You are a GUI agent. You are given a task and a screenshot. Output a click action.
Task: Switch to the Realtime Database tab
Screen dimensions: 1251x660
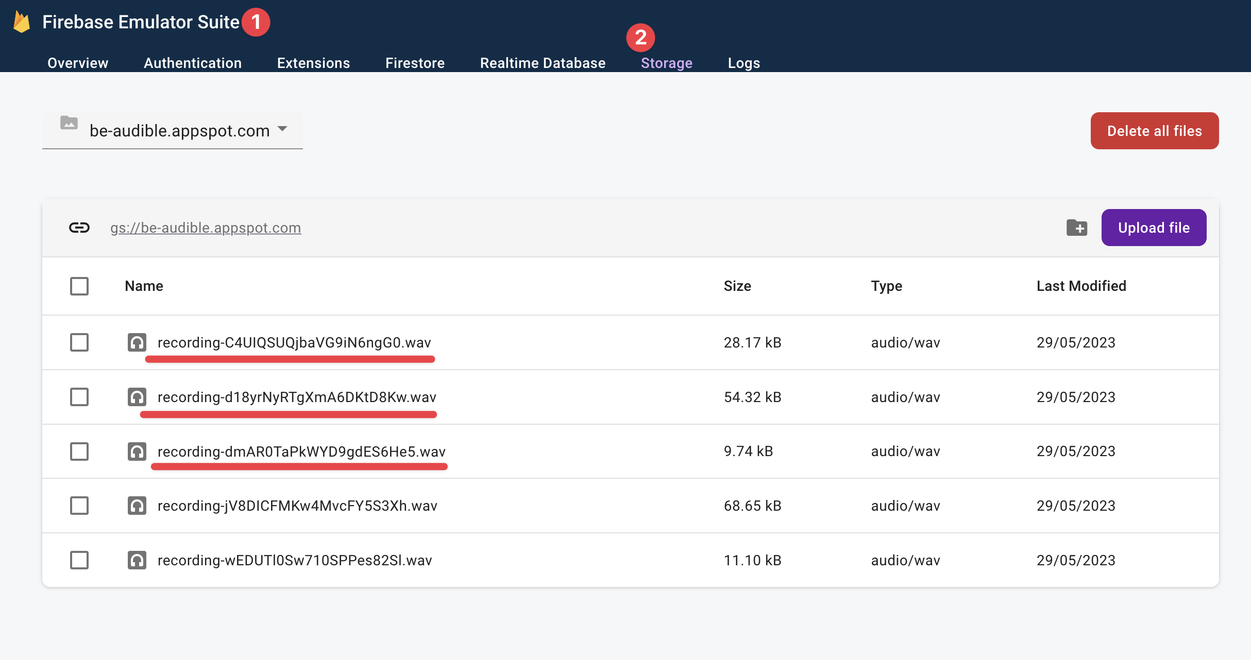point(543,63)
